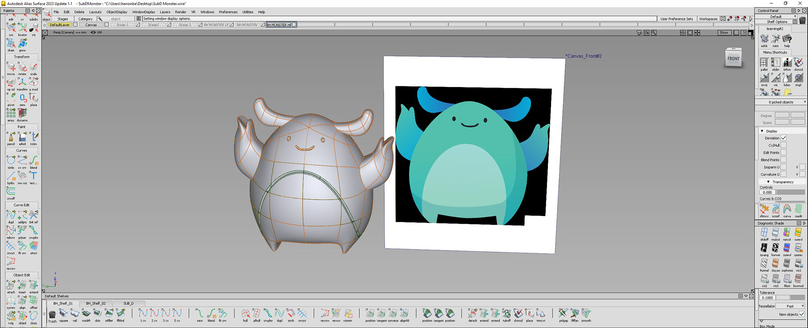Select the rail surface tool on shelf
Image resolution: width=808 pixels, height=328 pixels.
coord(75,315)
